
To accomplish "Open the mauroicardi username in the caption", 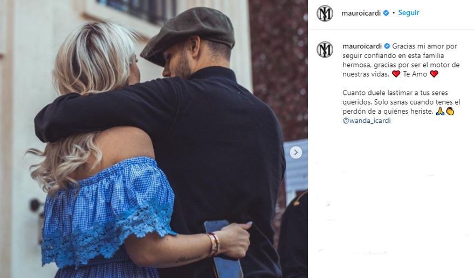I will pyautogui.click(x=362, y=46).
